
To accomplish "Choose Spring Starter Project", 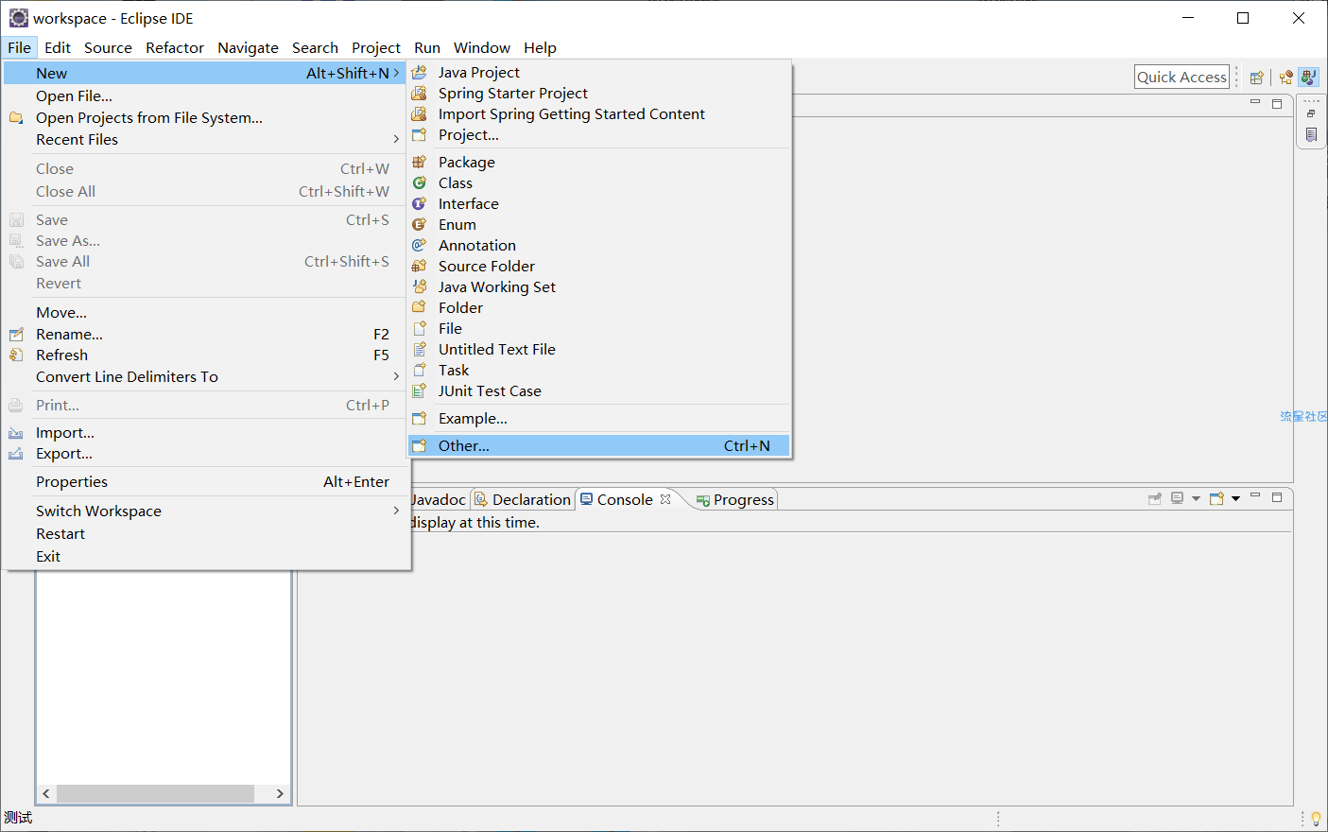I will [x=599, y=93].
